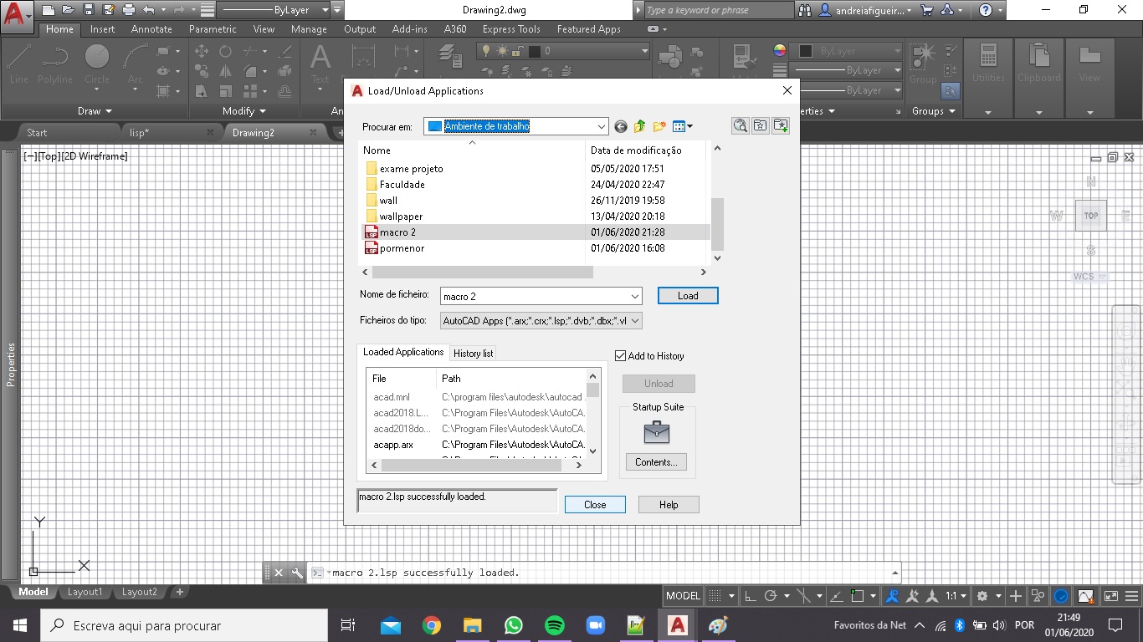
Task: Open the AutoCAD application menu button
Action: pos(17,15)
